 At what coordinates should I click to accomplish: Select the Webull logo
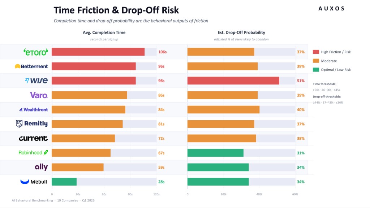pos(34,182)
